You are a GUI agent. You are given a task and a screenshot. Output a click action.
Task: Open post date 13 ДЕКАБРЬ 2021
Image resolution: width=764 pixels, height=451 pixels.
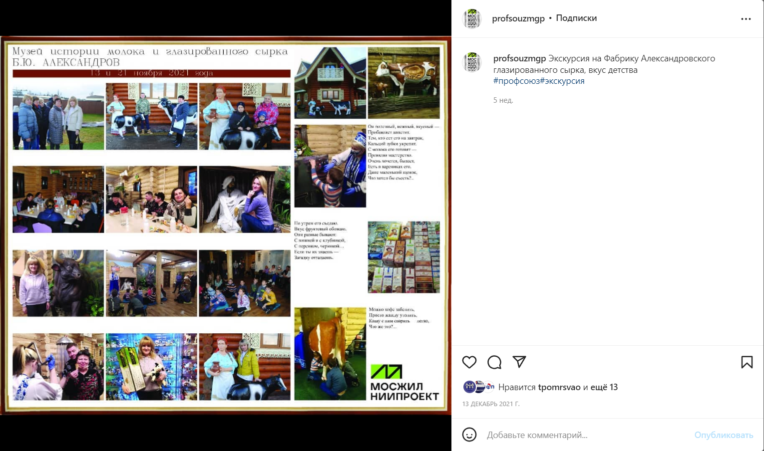(x=491, y=404)
